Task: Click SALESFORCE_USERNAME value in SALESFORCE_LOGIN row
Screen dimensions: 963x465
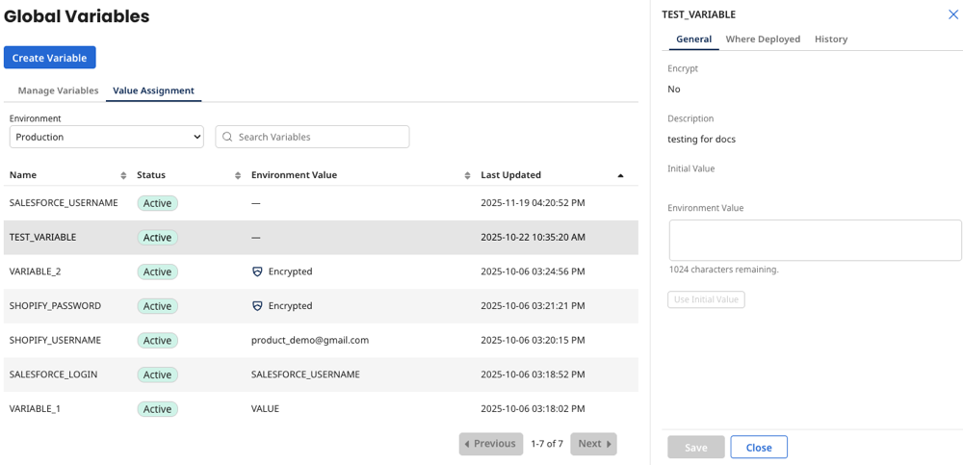Action: click(305, 375)
